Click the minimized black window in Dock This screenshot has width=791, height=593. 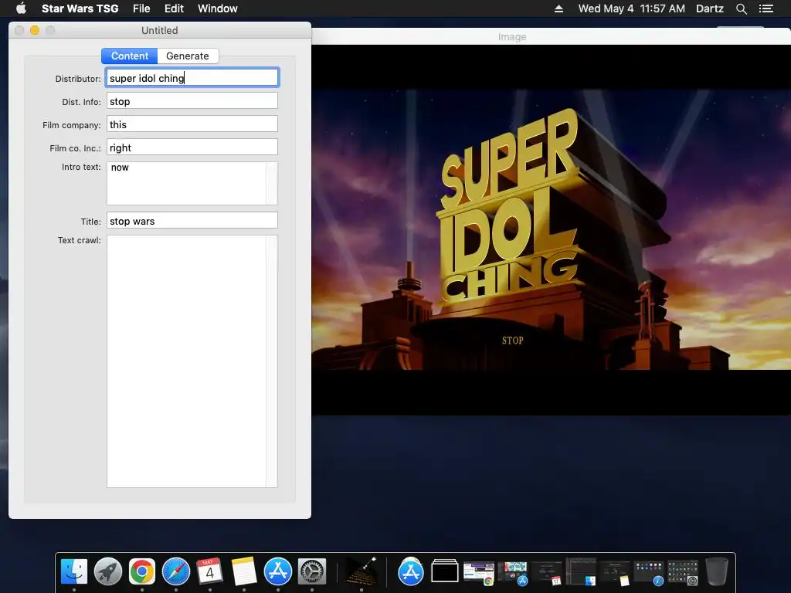(445, 572)
